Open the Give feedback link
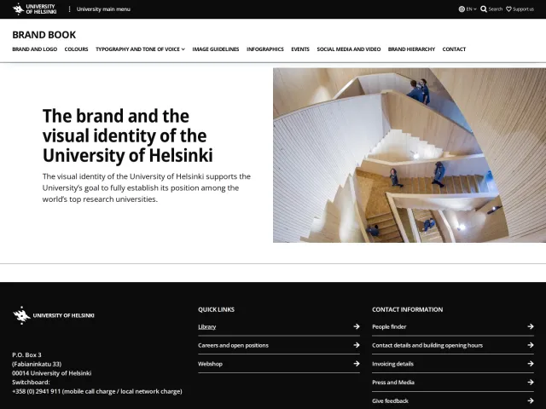 (x=390, y=401)
